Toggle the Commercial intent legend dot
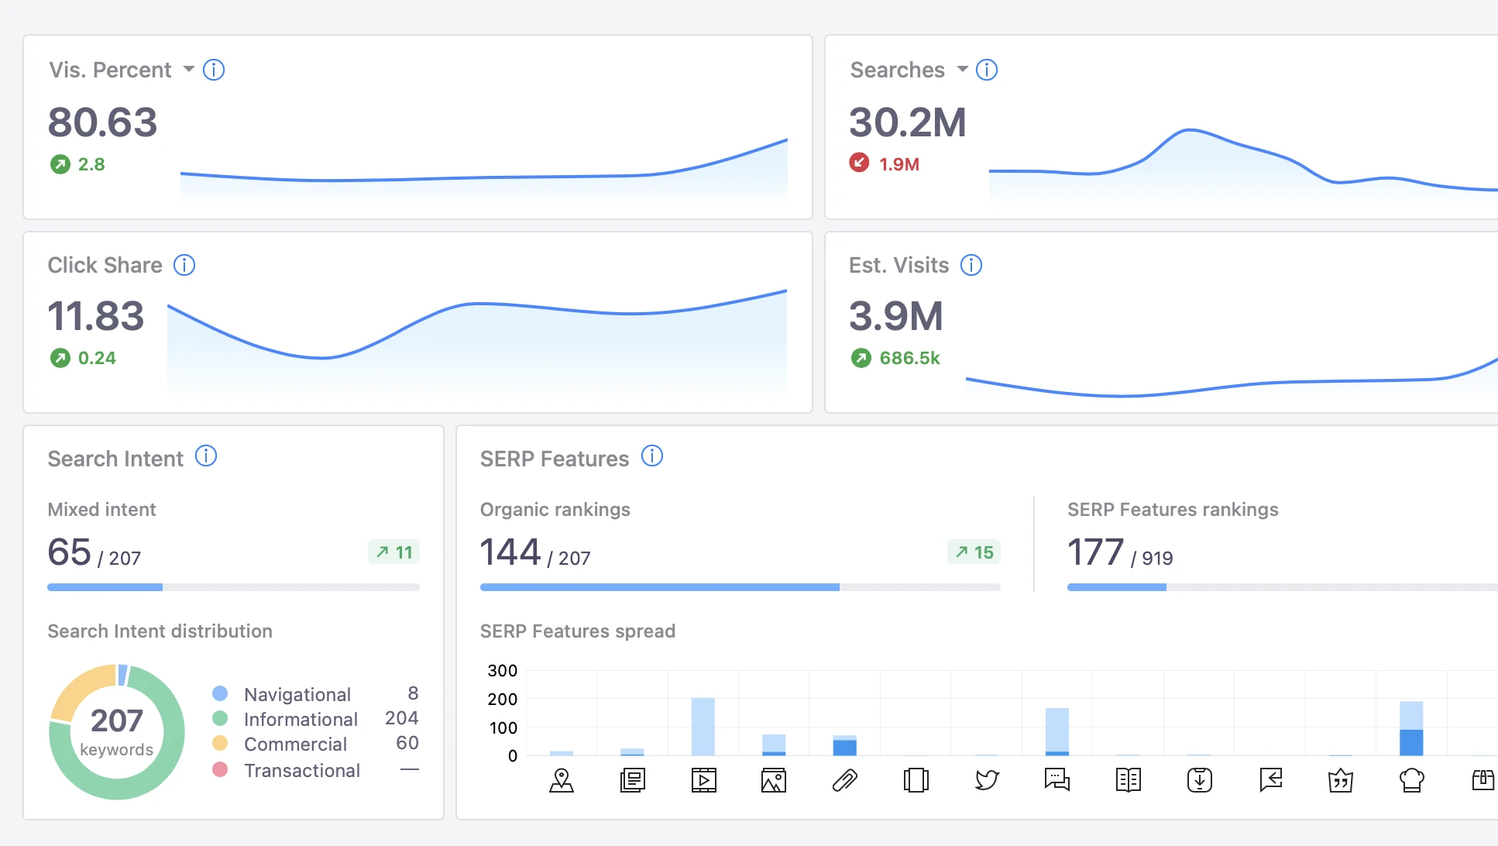Screen dimensions: 1498x846 pyautogui.click(x=221, y=745)
